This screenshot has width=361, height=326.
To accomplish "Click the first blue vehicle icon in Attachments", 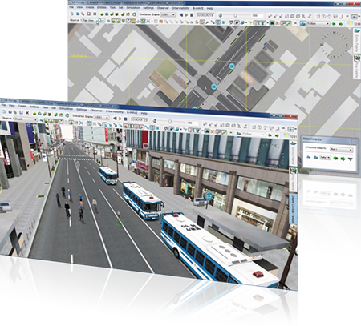I will (x=309, y=157).
